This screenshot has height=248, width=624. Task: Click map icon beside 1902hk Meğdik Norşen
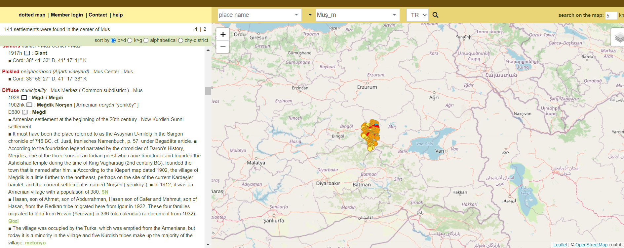pos(29,105)
